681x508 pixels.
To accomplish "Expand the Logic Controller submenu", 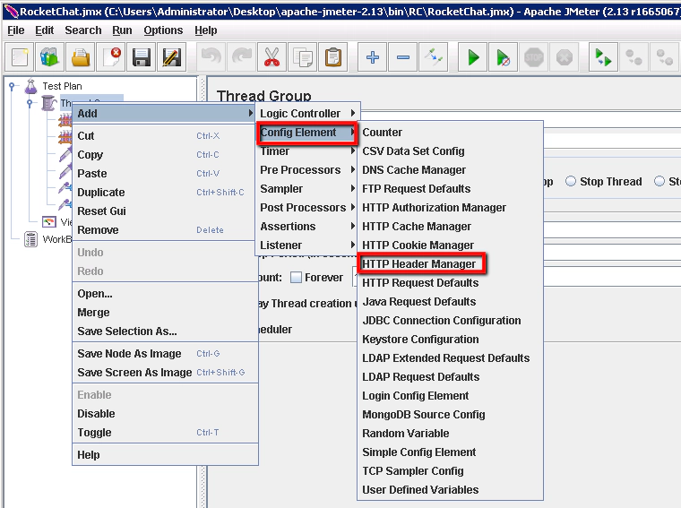I will coord(307,113).
